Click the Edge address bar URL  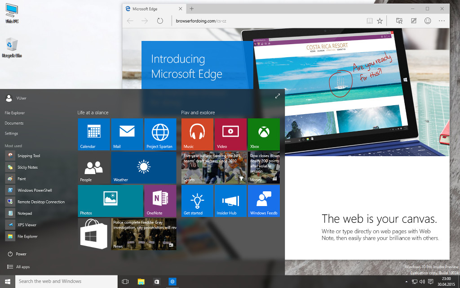201,21
